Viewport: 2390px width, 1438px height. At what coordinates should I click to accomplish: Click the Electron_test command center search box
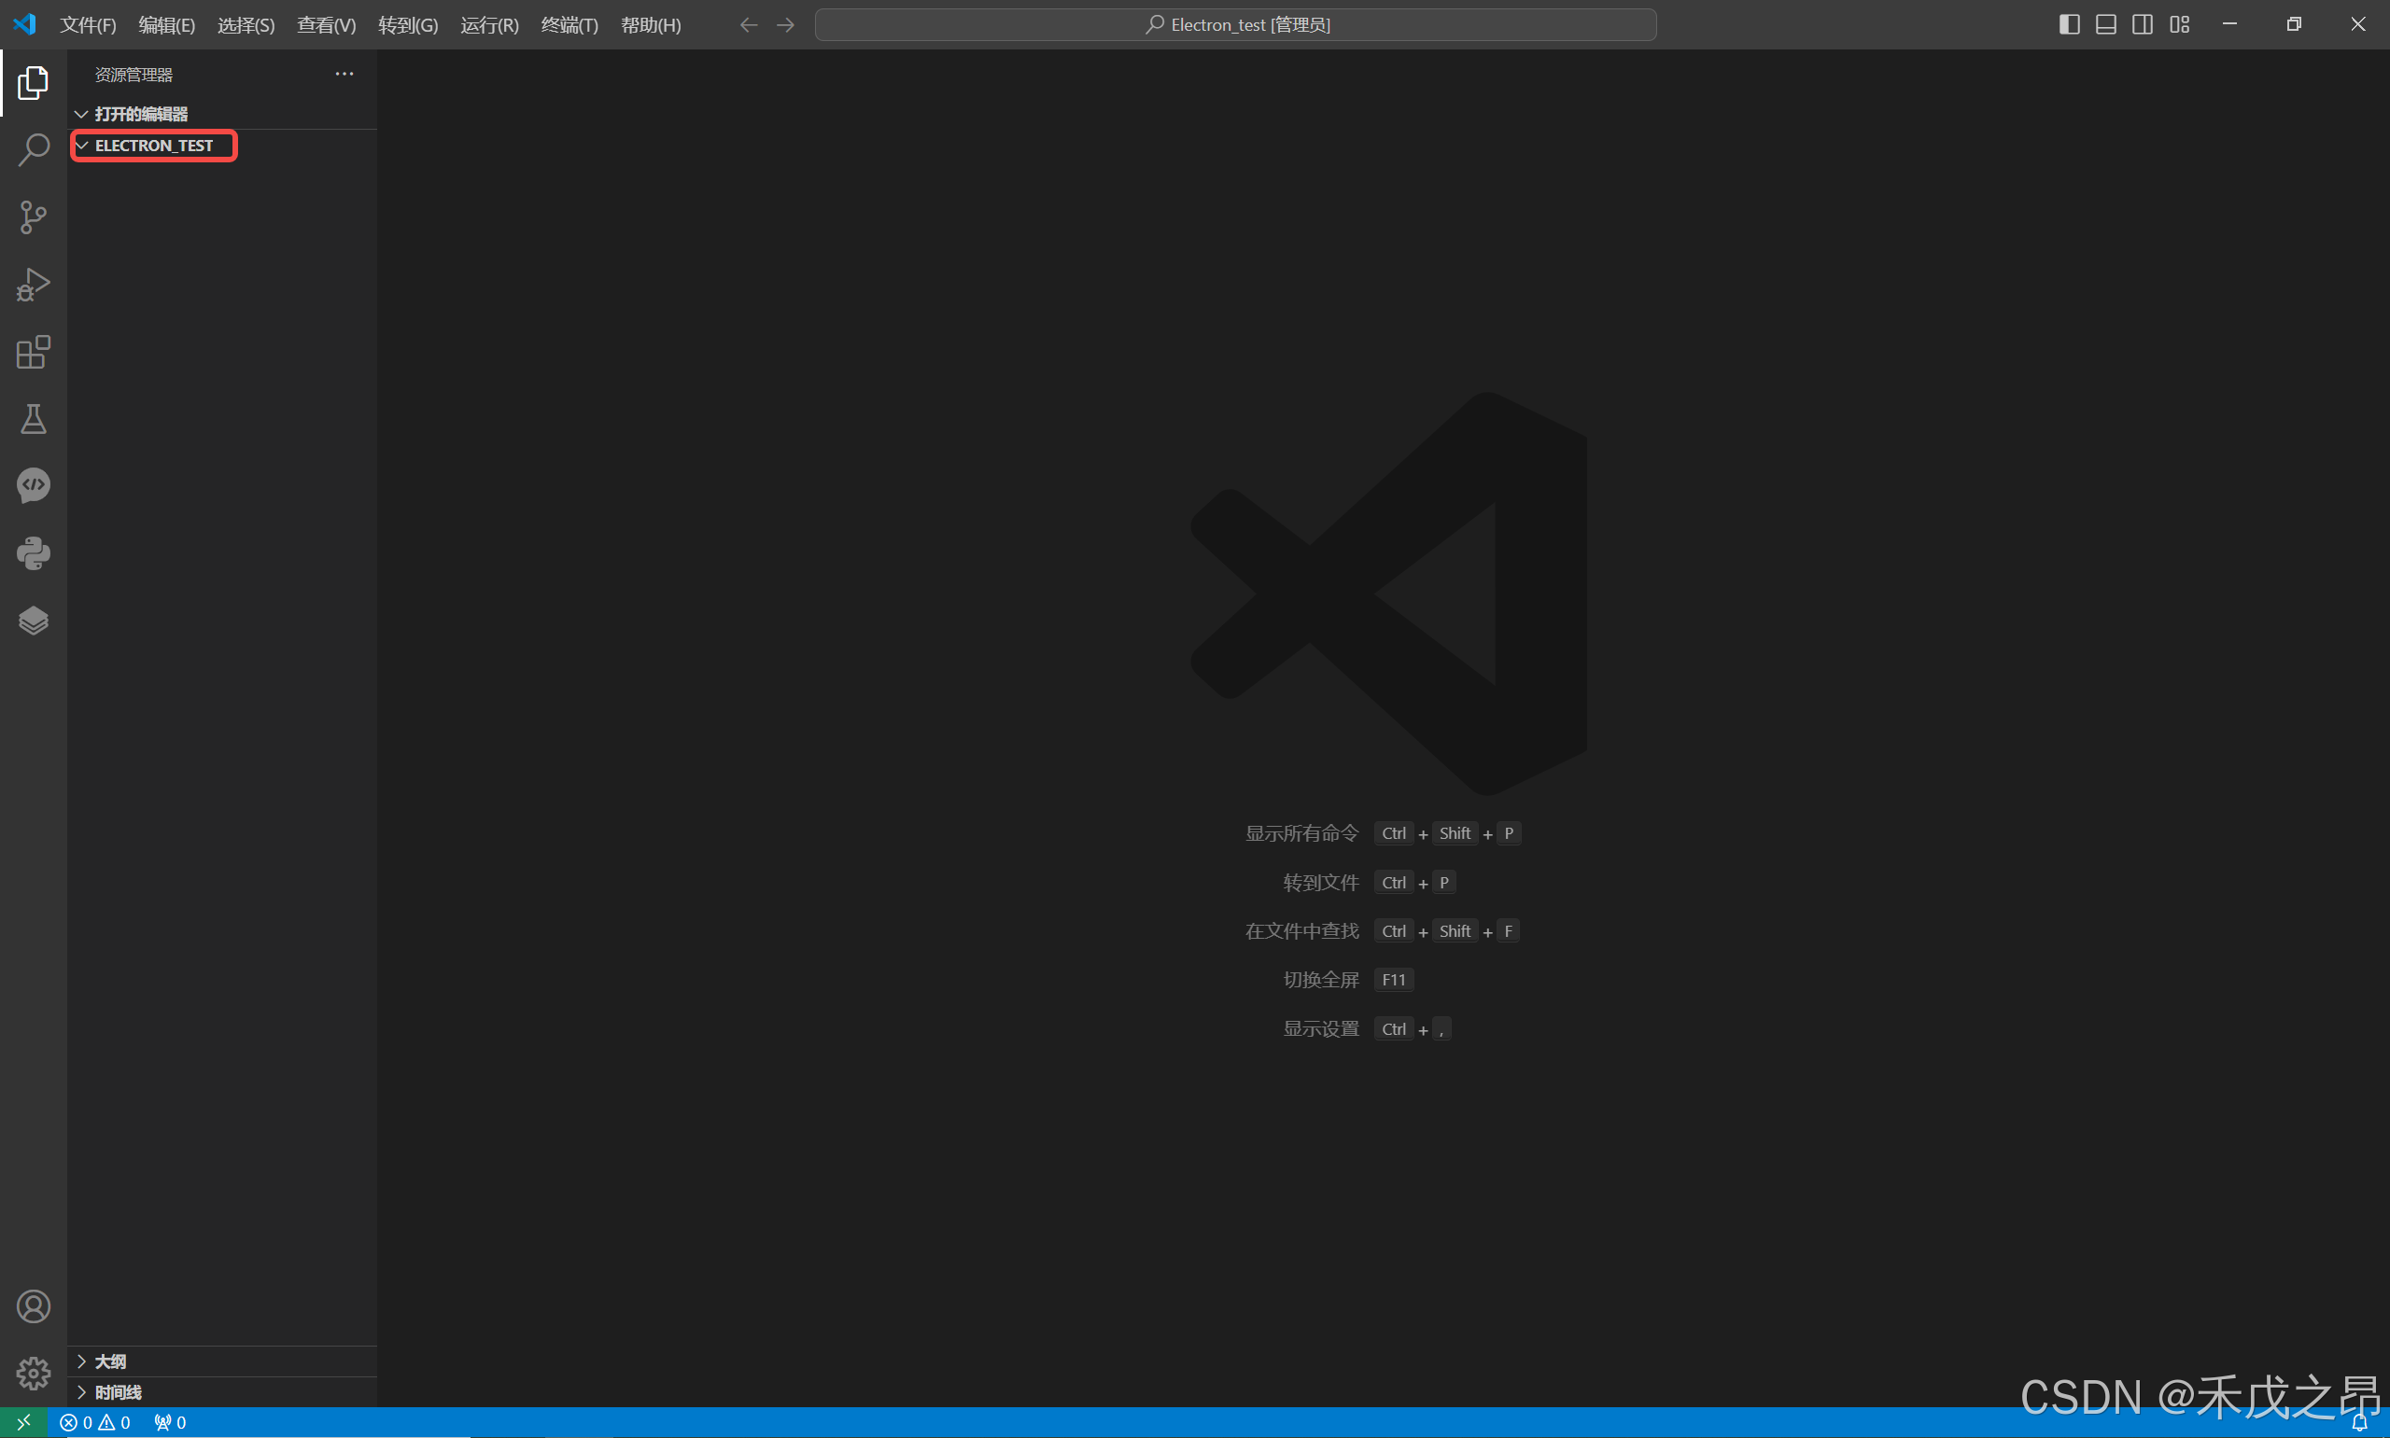[x=1236, y=25]
